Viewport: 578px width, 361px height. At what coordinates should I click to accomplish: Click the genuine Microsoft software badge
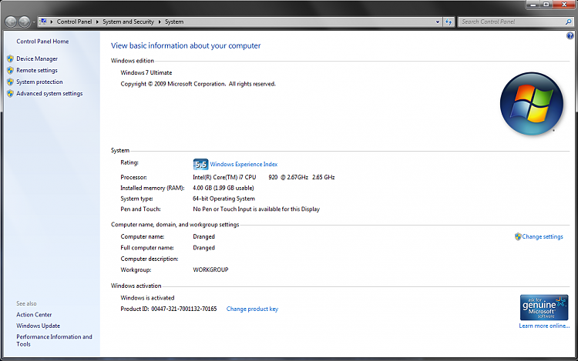tap(544, 307)
